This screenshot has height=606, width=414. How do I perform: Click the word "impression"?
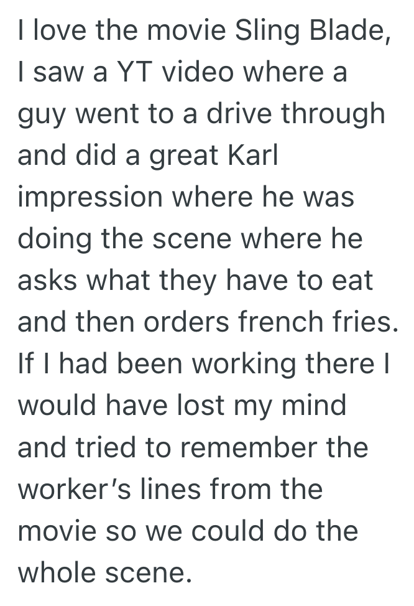pos(89,198)
